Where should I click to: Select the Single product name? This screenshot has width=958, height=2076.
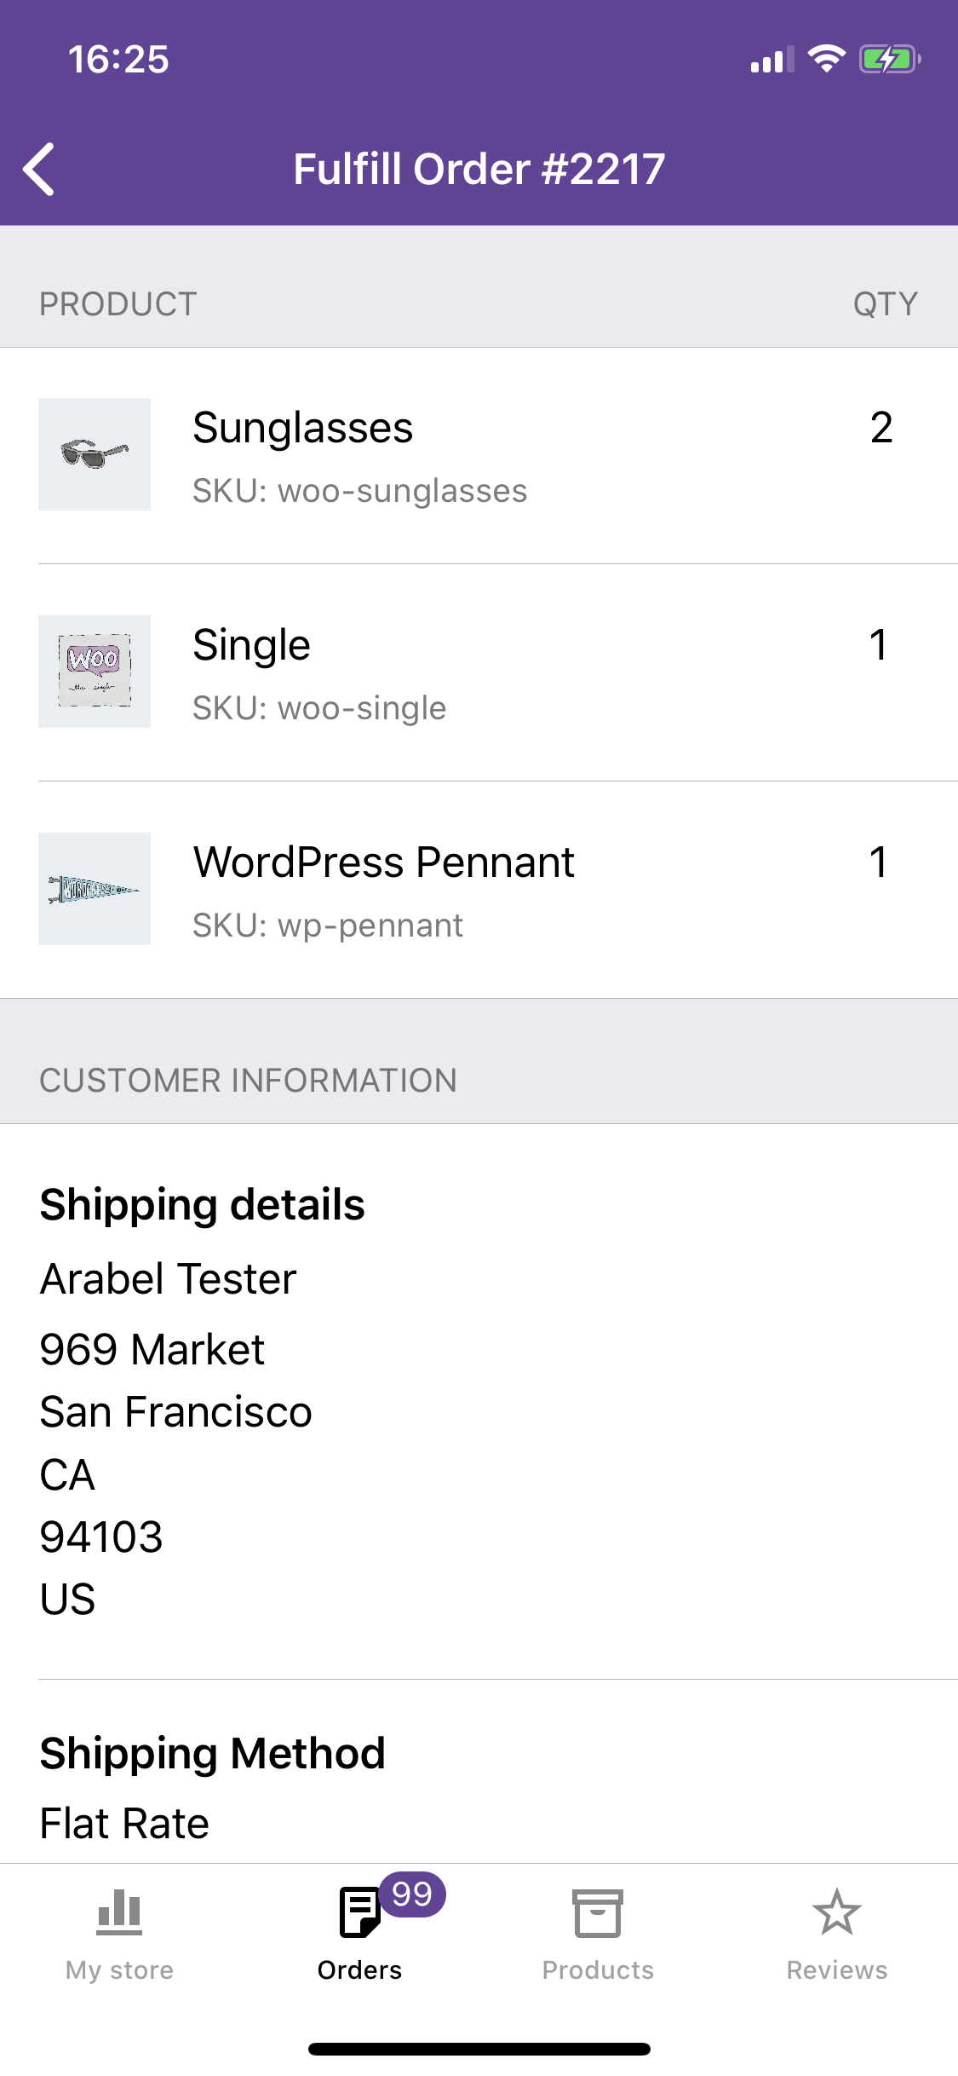click(x=251, y=645)
